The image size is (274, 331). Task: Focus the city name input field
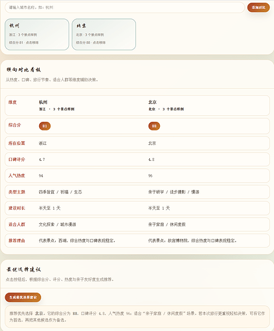(125, 7)
